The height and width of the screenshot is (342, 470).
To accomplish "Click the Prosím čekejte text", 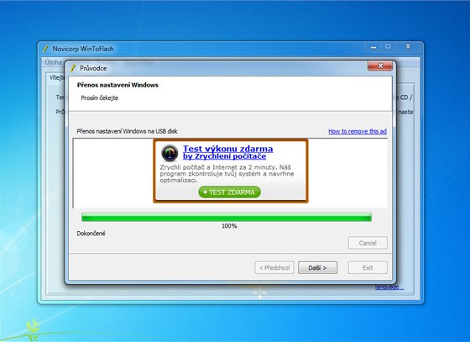I will (100, 97).
